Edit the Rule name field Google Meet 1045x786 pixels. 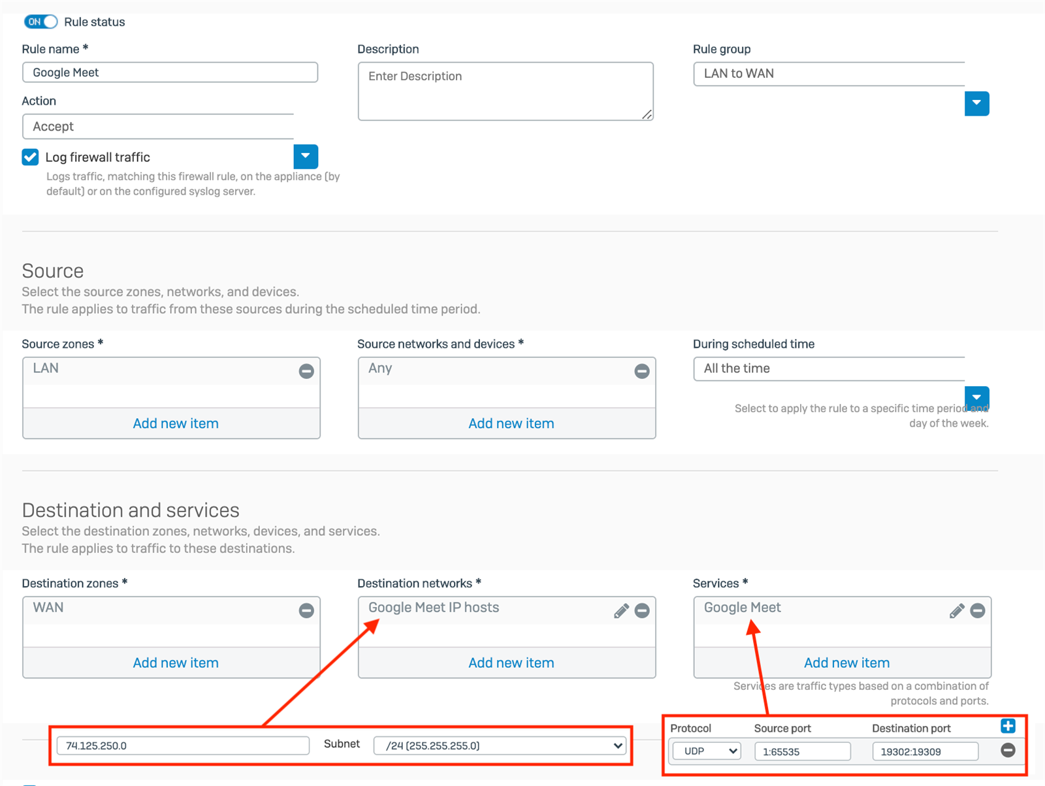click(170, 73)
